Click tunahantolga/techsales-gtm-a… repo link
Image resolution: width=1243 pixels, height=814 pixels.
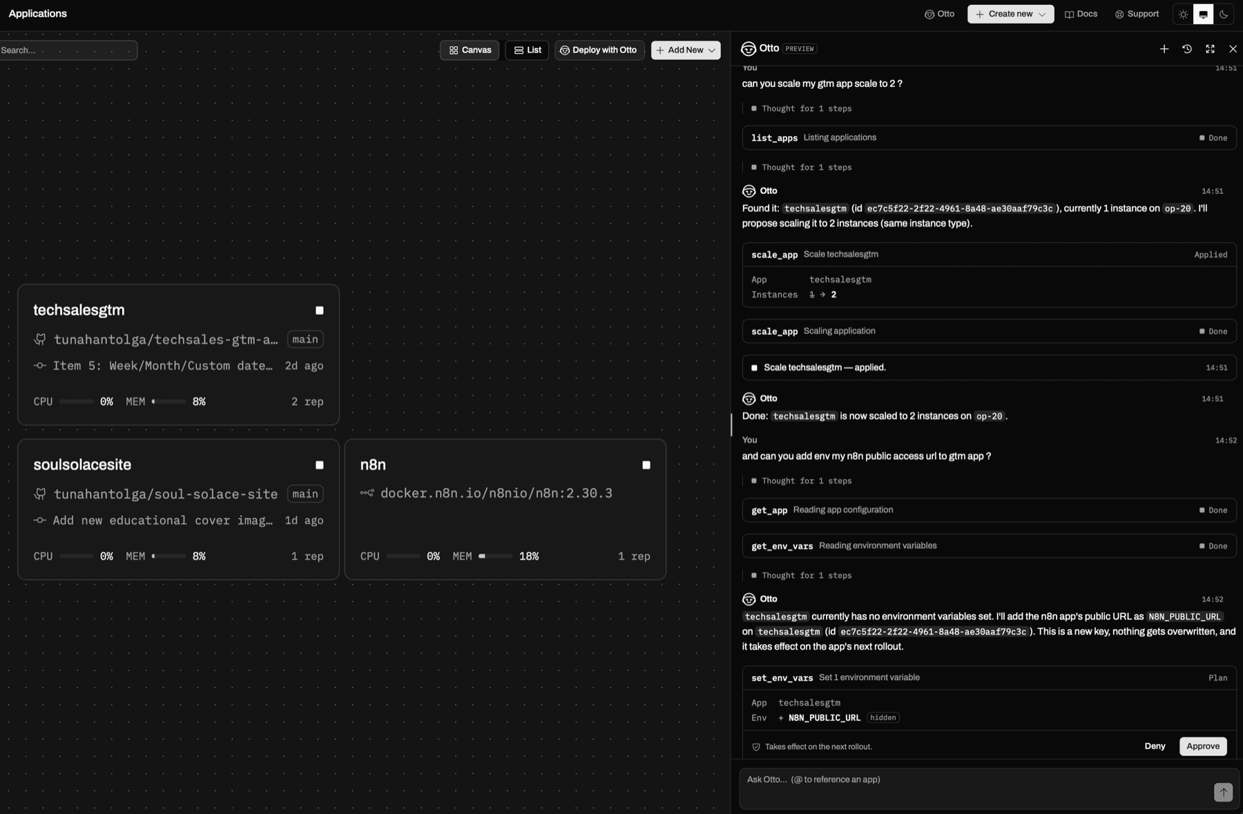click(166, 340)
